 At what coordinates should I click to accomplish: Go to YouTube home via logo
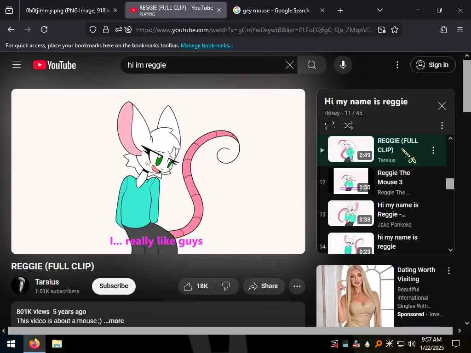click(x=54, y=65)
